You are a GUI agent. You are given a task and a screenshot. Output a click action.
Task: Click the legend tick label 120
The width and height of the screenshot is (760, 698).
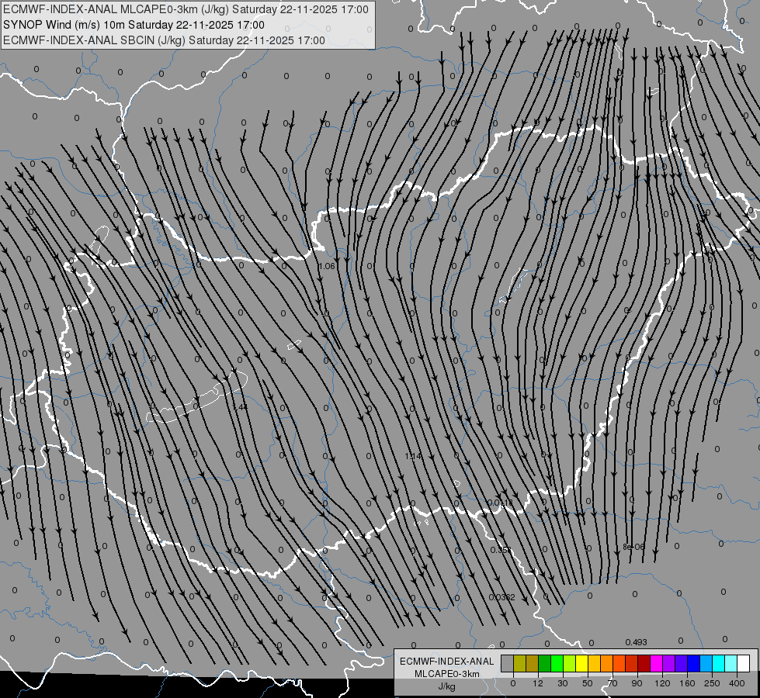(662, 683)
